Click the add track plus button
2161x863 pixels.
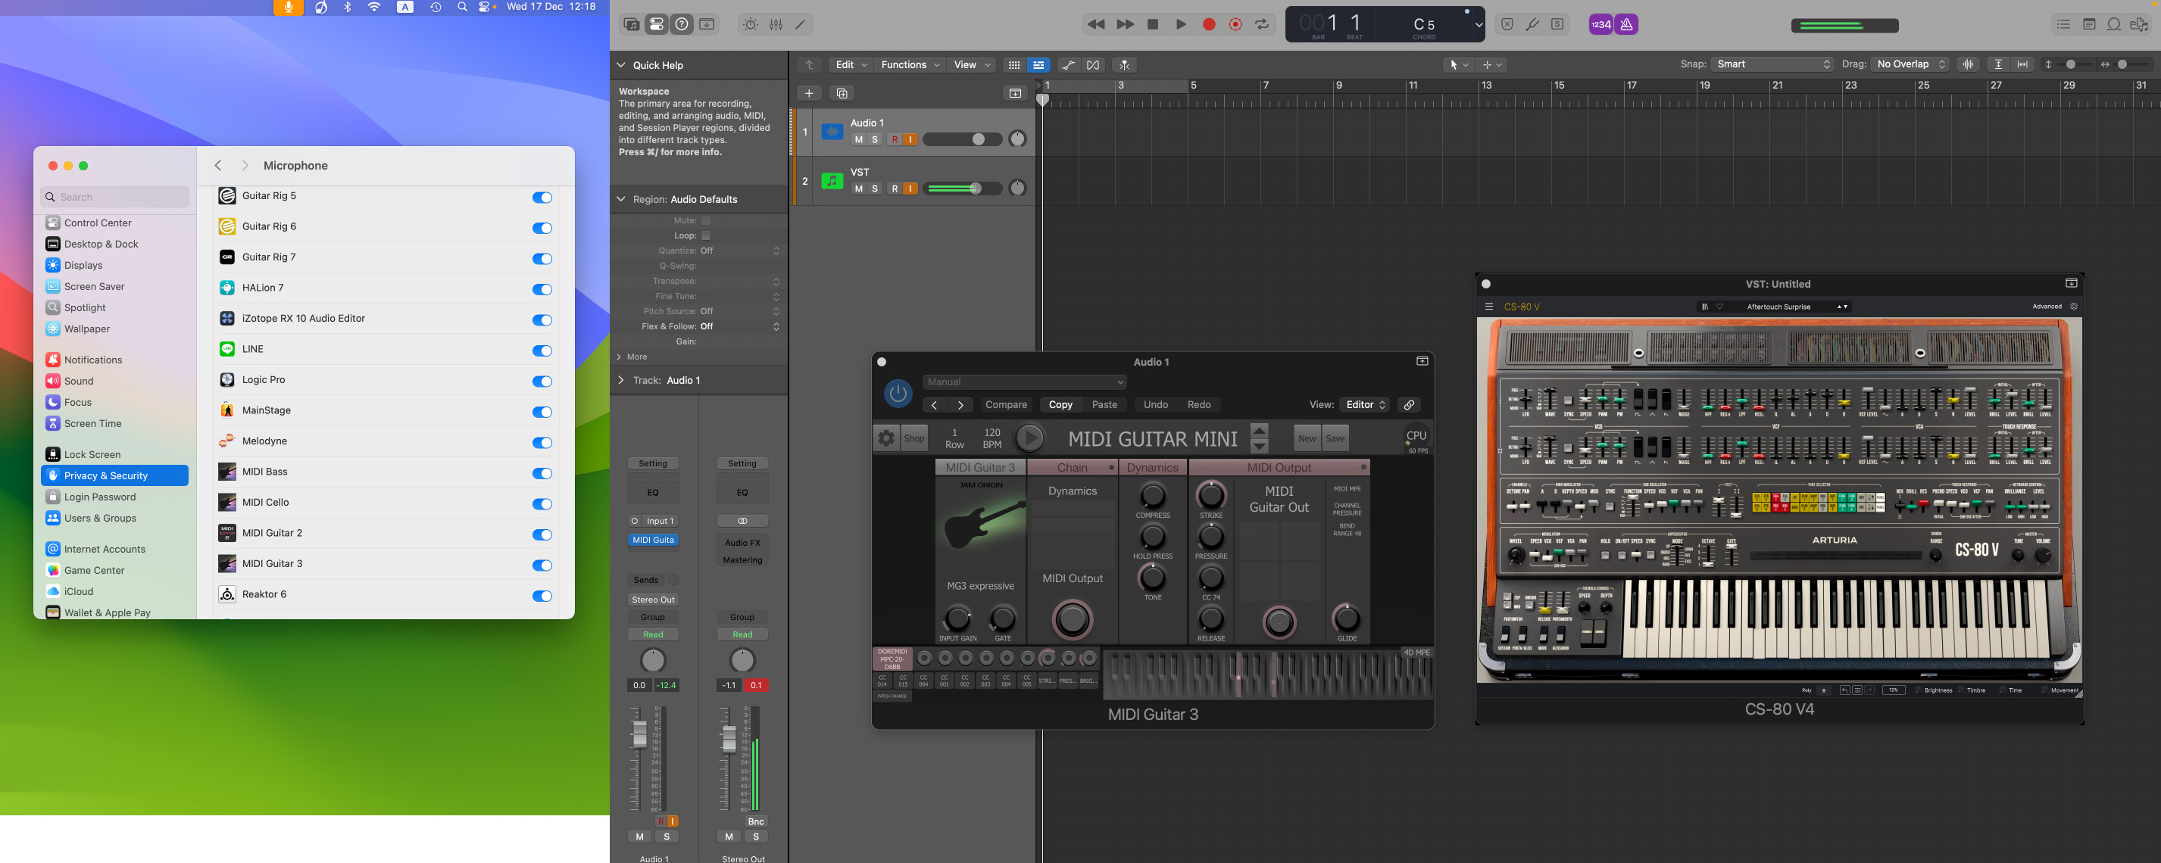(809, 93)
